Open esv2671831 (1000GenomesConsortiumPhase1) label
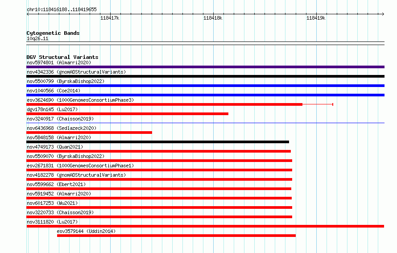 tap(80, 166)
